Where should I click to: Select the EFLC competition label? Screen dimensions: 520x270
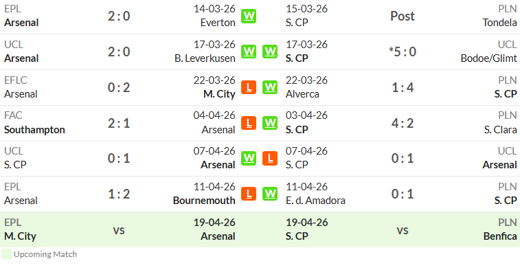pos(16,80)
